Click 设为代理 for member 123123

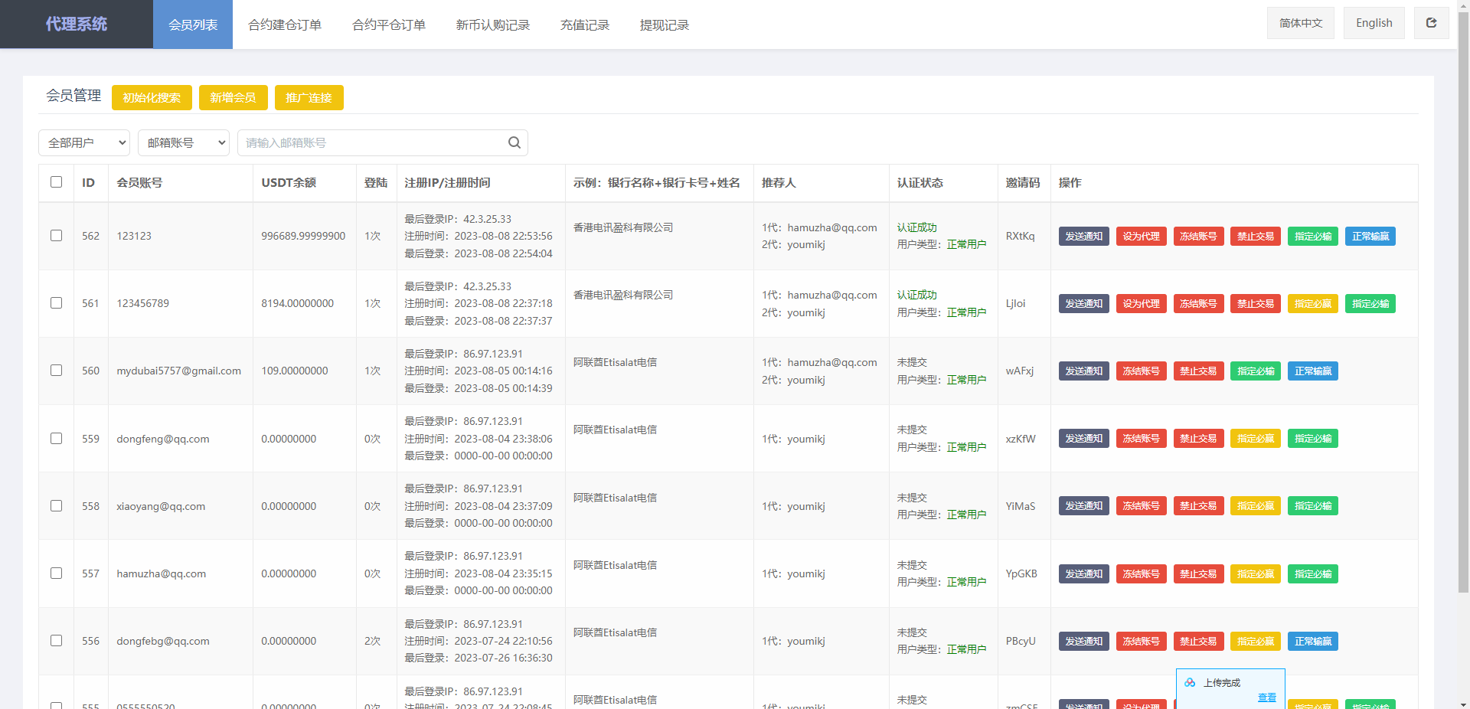point(1141,237)
